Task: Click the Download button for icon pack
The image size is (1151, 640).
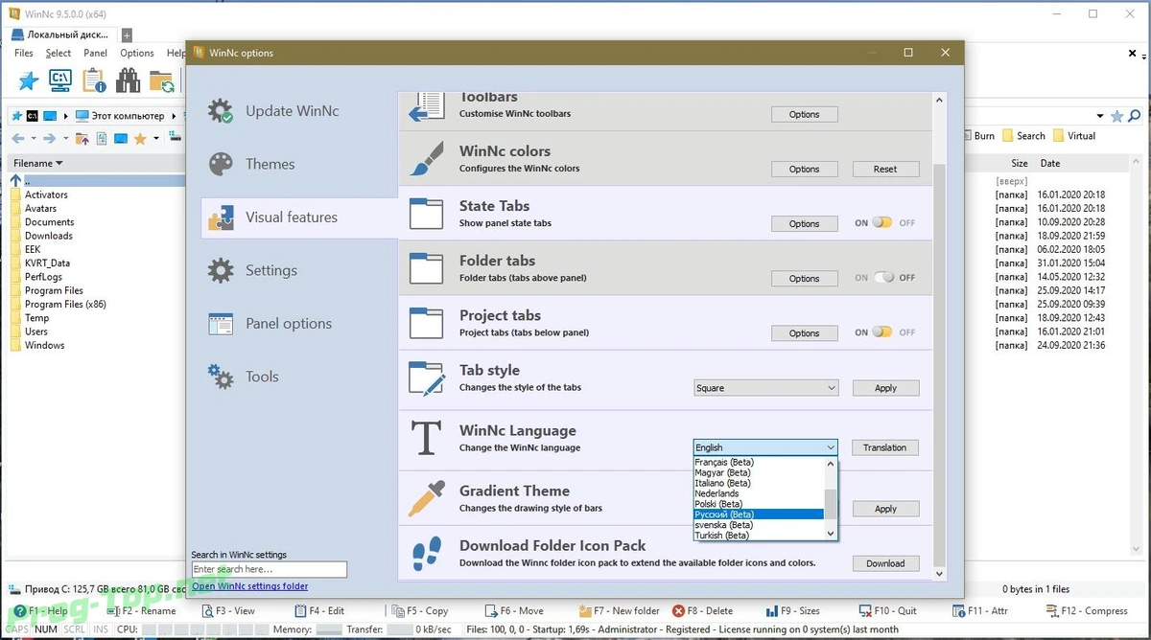Action: point(885,563)
